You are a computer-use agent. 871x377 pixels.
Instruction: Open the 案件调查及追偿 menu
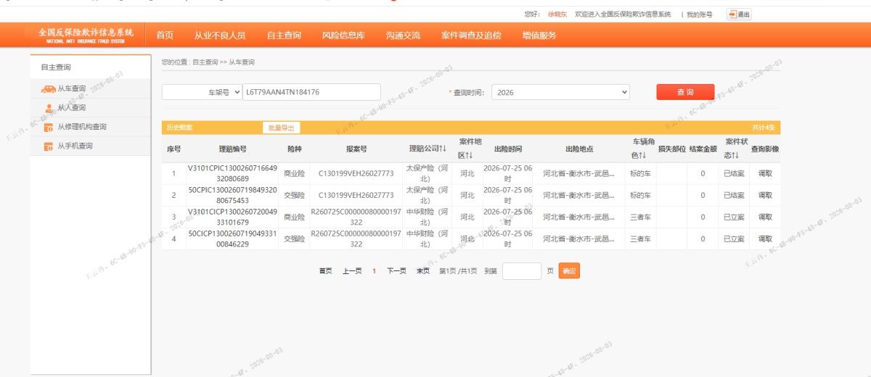[x=471, y=35]
